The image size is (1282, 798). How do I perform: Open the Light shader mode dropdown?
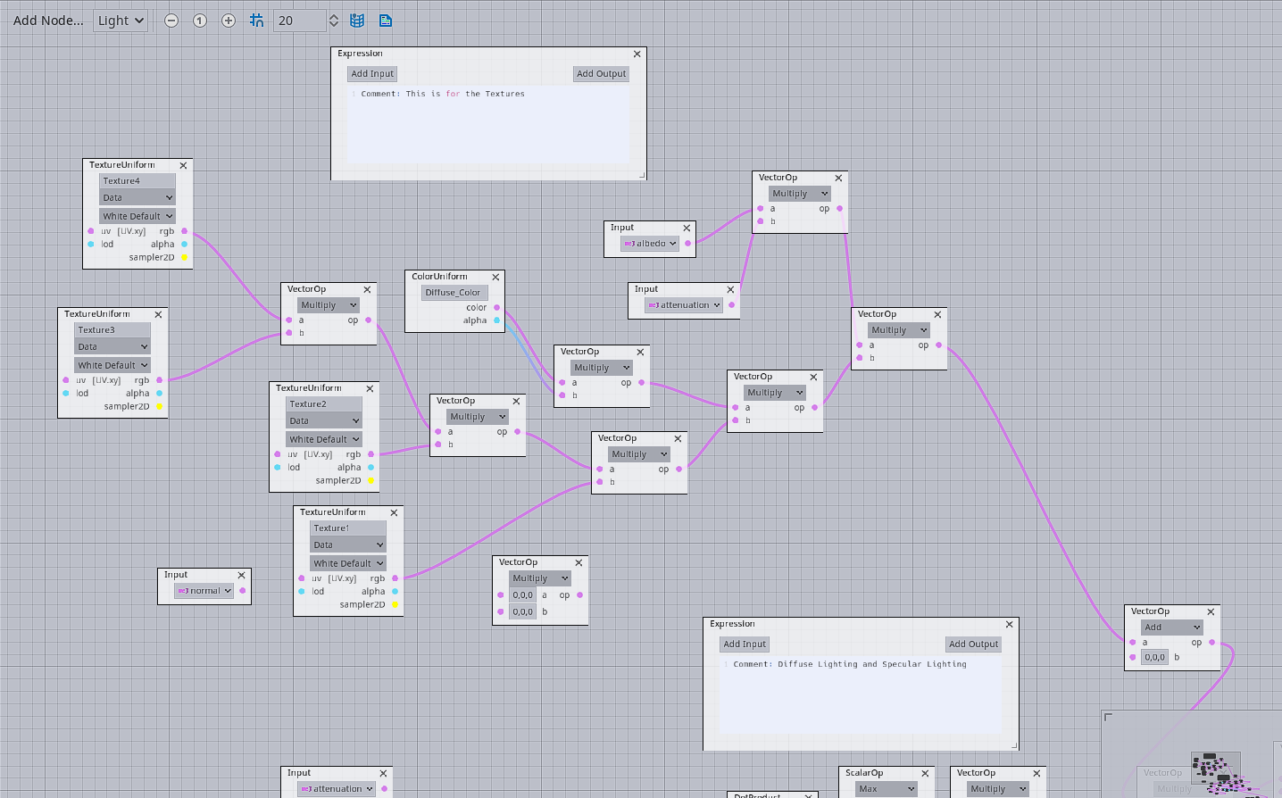(121, 21)
